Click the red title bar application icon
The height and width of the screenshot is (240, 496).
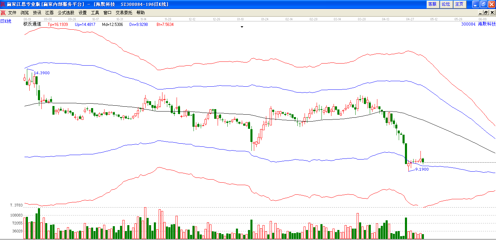(3, 4)
